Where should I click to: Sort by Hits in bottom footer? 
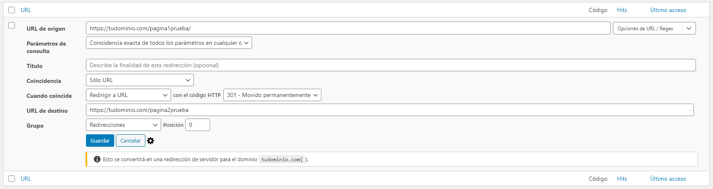(x=622, y=179)
